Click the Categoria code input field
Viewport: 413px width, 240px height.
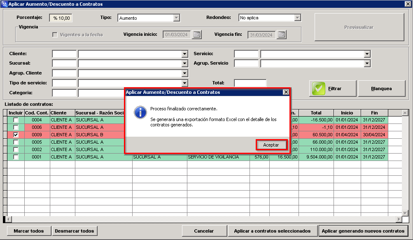point(64,93)
